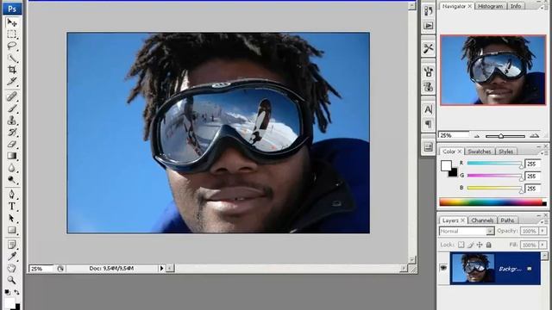Open the Fill slider arrow

543,245
